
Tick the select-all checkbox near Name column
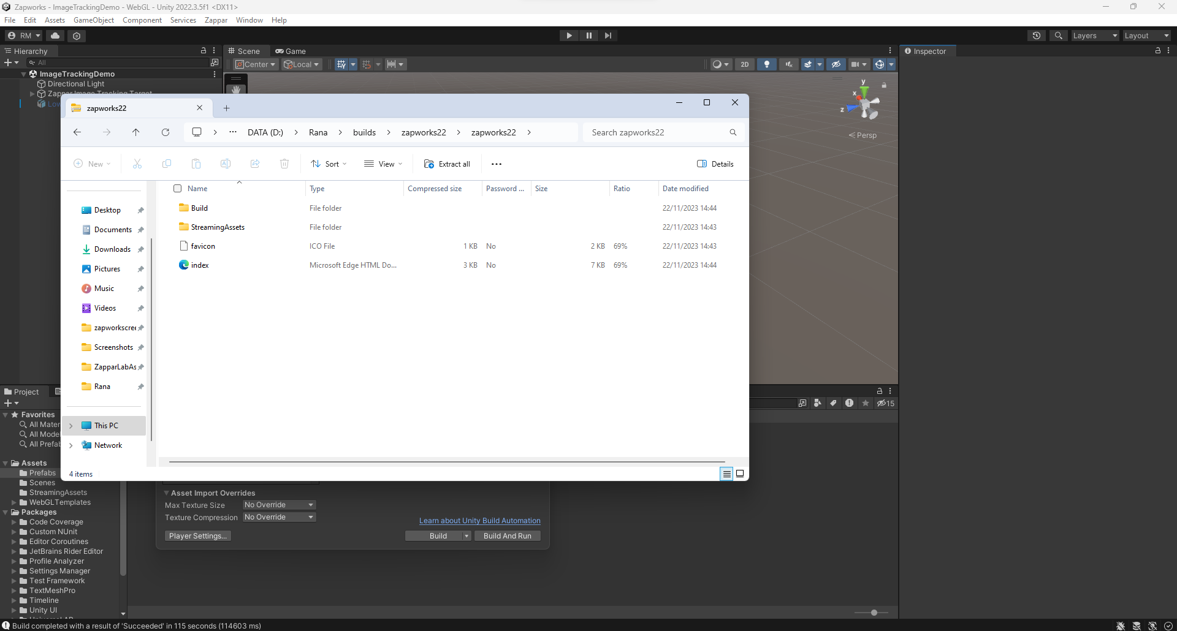point(178,189)
